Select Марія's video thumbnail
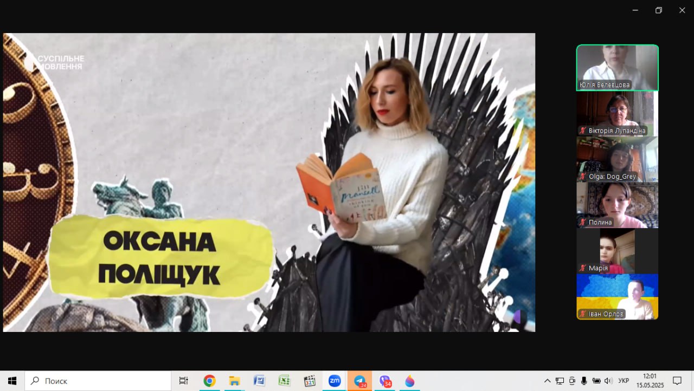694x391 pixels. (x=618, y=251)
